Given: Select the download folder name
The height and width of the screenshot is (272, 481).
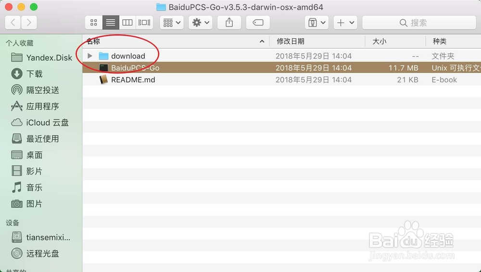Looking at the screenshot, I should (x=128, y=56).
